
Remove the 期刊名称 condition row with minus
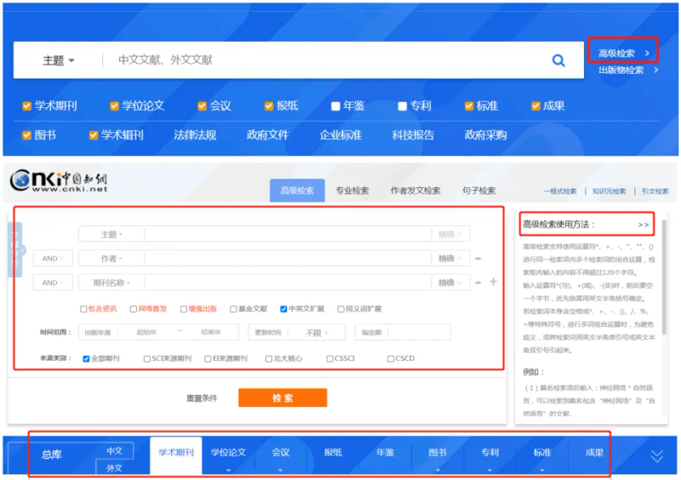(478, 283)
